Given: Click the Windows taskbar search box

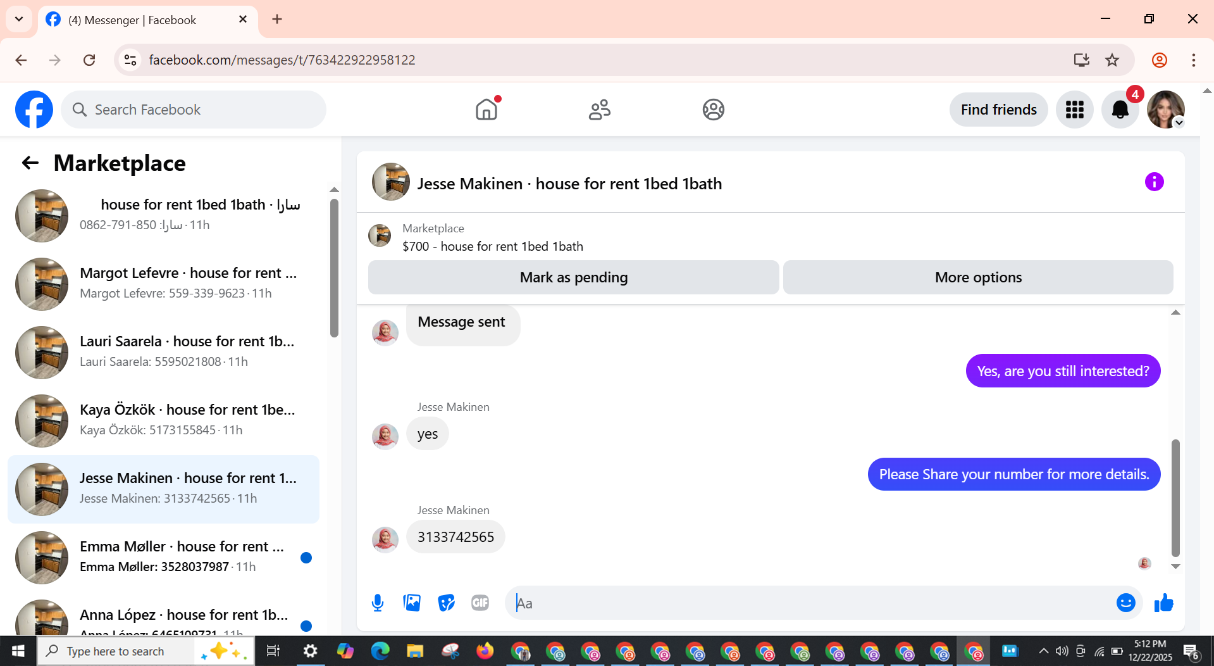Looking at the screenshot, I should (x=146, y=651).
